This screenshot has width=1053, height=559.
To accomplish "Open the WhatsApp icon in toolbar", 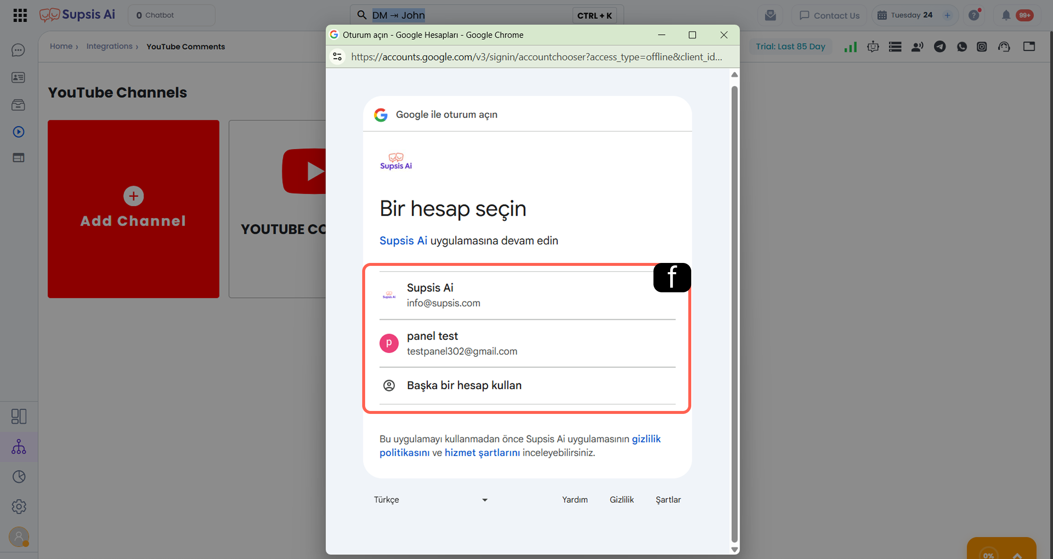I will [962, 47].
